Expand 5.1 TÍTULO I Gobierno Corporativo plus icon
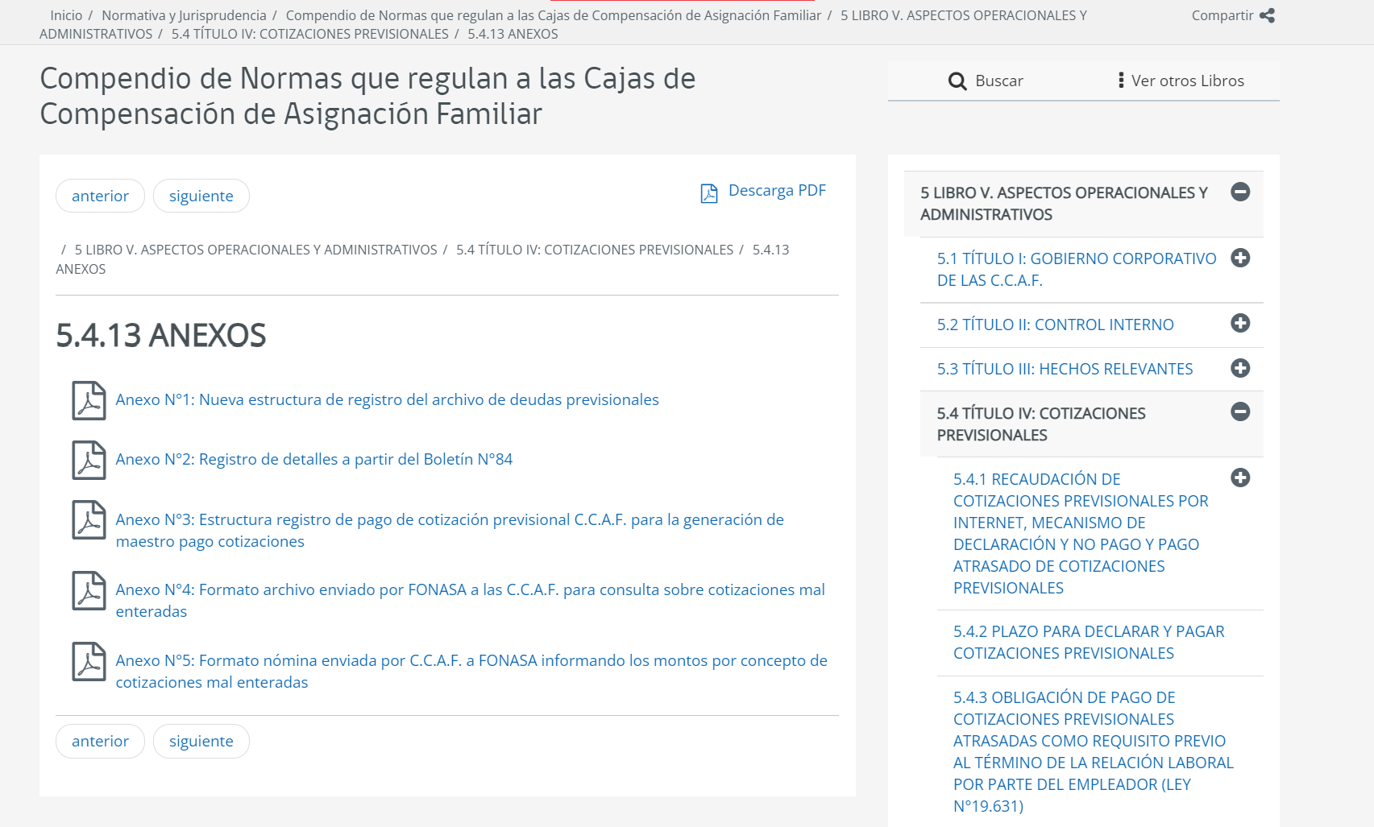Viewport: 1374px width, 827px height. pyautogui.click(x=1240, y=258)
